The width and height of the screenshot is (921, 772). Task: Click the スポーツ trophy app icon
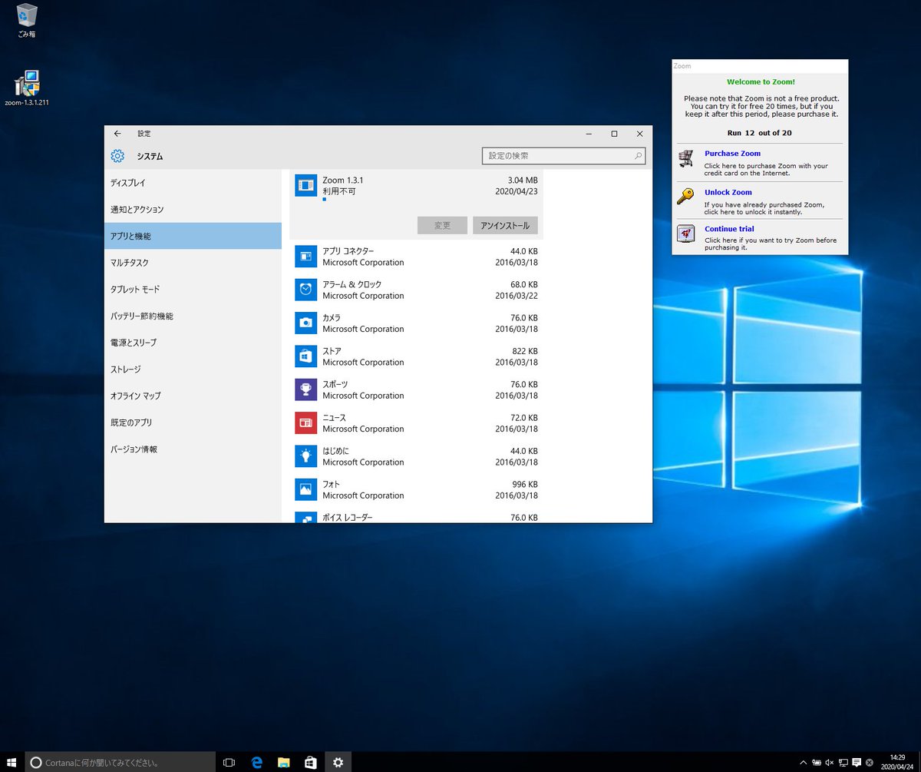(x=305, y=389)
